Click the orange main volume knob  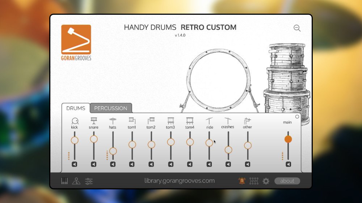288,139
